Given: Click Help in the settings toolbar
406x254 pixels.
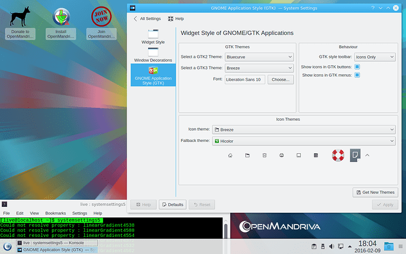Looking at the screenshot, I should point(176,19).
